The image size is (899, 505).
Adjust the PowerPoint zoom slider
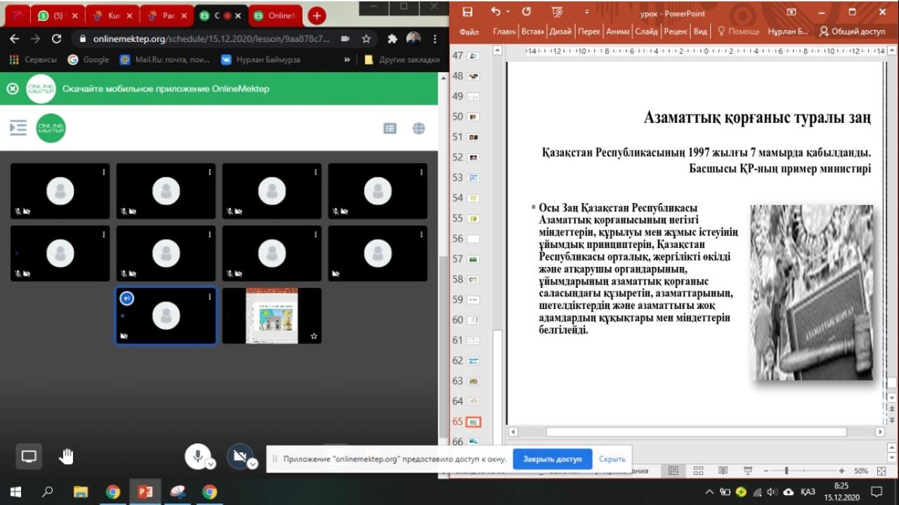click(x=786, y=471)
